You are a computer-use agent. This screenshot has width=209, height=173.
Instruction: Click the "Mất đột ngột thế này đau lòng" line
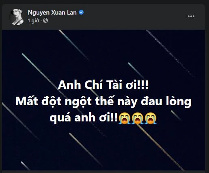[x=103, y=101]
